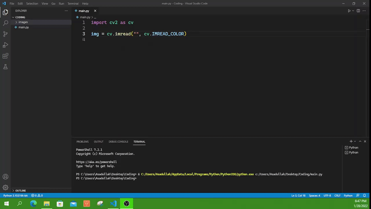Click the Split Editor icon
The width and height of the screenshot is (371, 209).
[358, 11]
